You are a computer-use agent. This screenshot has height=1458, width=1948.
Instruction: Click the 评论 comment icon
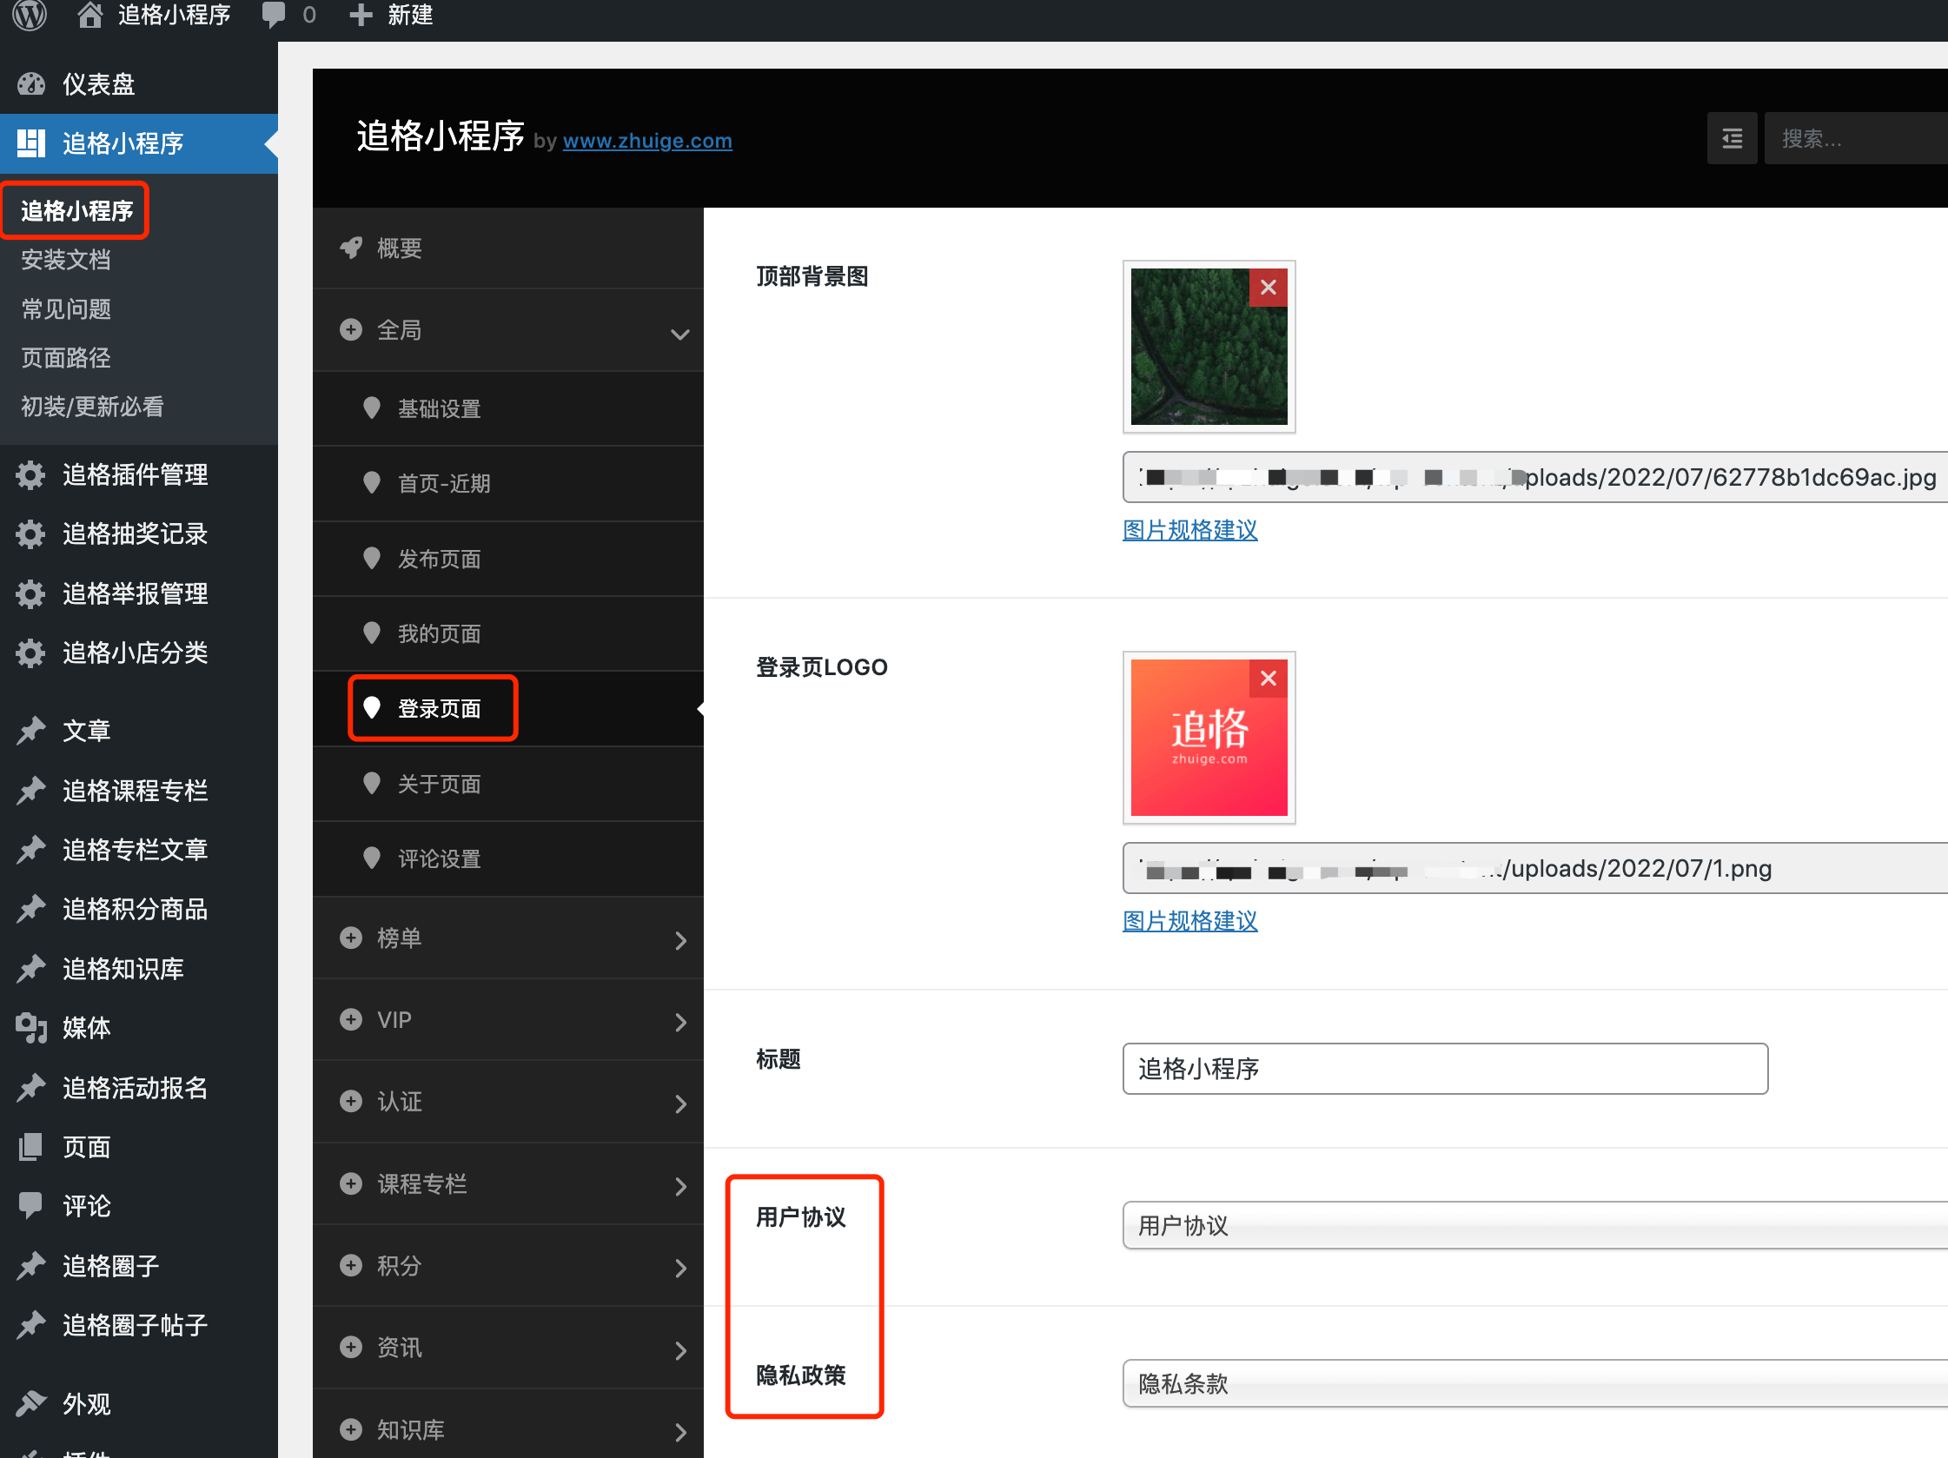[x=30, y=1206]
